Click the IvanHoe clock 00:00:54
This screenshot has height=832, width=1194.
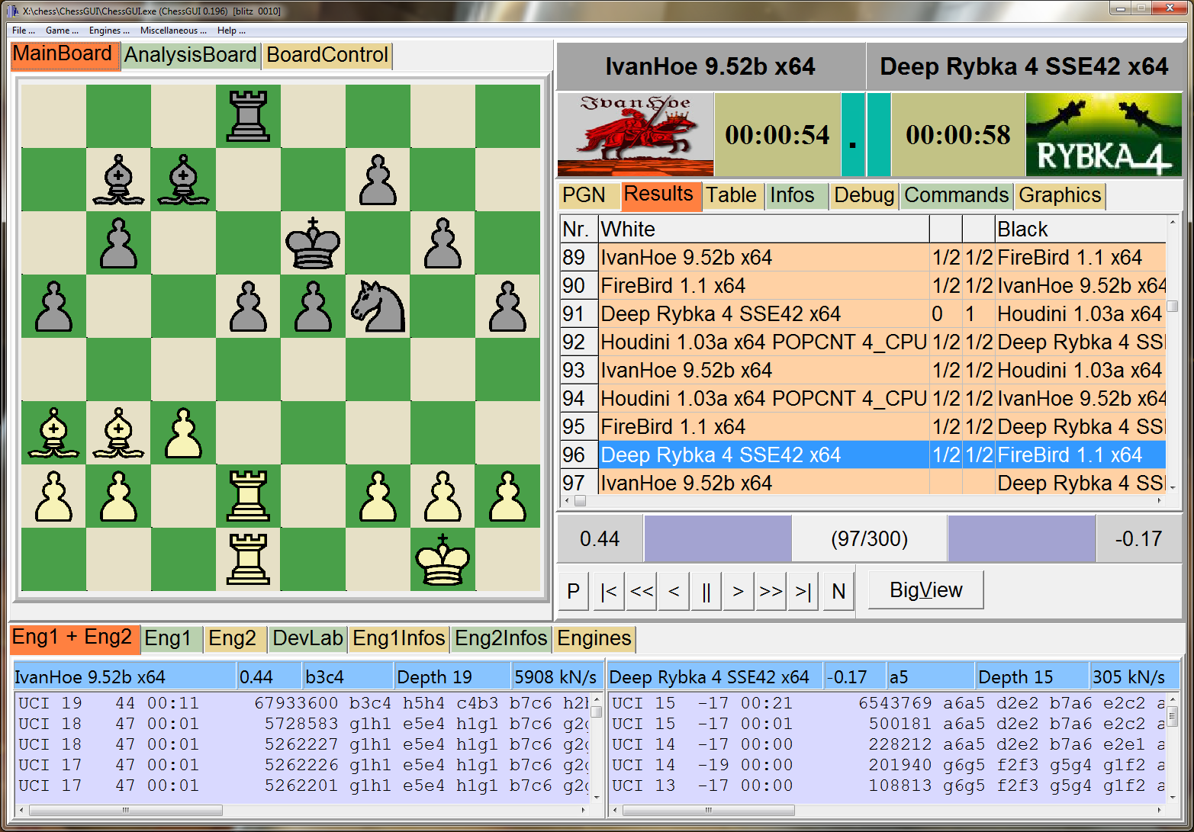coord(777,135)
